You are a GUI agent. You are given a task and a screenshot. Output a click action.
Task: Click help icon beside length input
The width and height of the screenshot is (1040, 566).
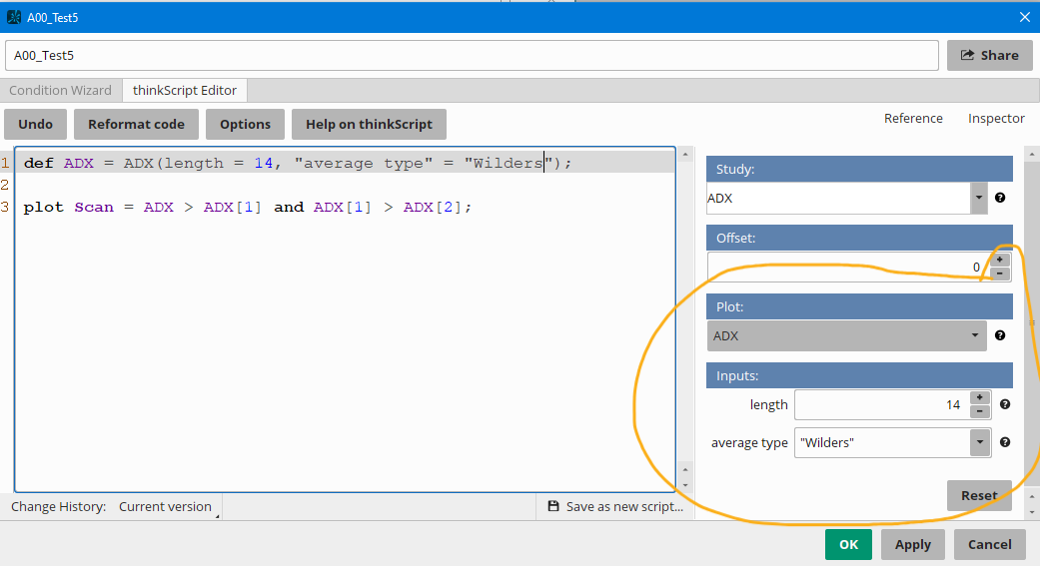pyautogui.click(x=1005, y=404)
